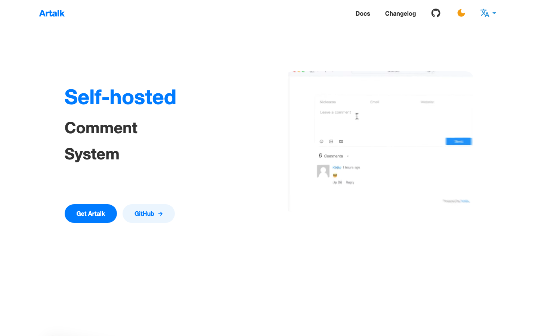Expand the Comments sort dropdown arrow
The image size is (538, 336).
click(348, 156)
